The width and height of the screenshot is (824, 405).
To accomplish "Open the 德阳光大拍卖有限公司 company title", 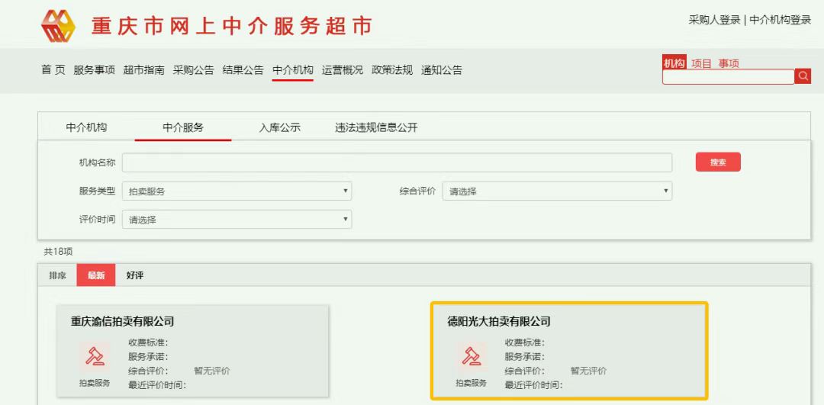I will [x=498, y=321].
